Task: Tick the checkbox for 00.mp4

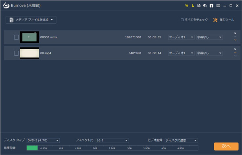Action: pyautogui.click(x=17, y=53)
